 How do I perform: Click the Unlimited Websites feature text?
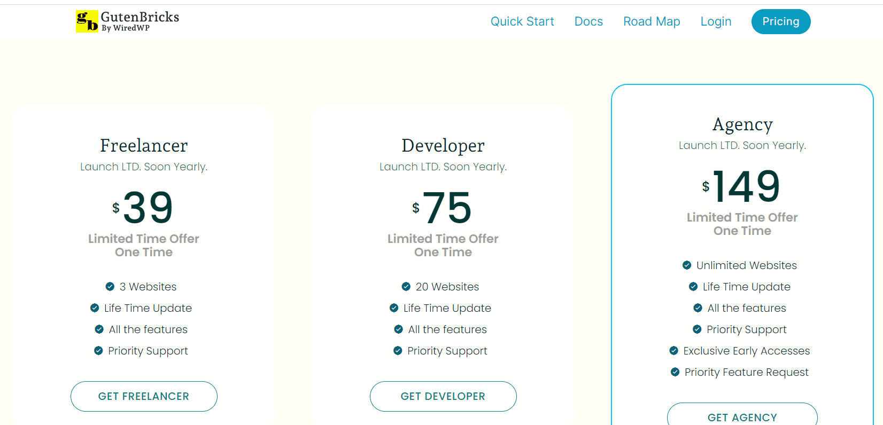click(747, 265)
